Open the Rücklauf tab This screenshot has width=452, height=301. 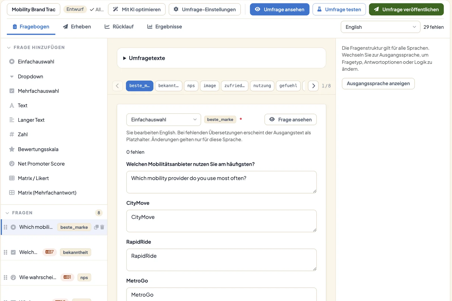click(119, 27)
